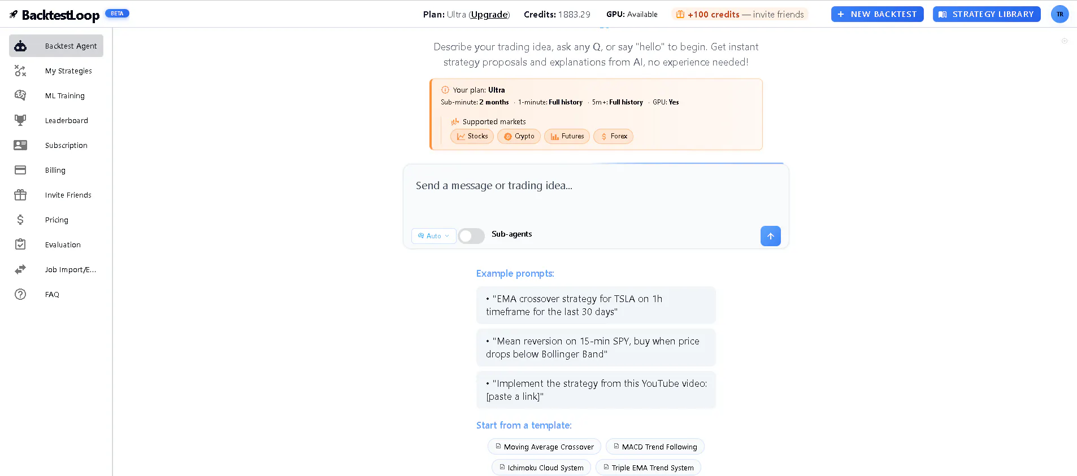Open the TR user avatar menu

pos(1059,14)
